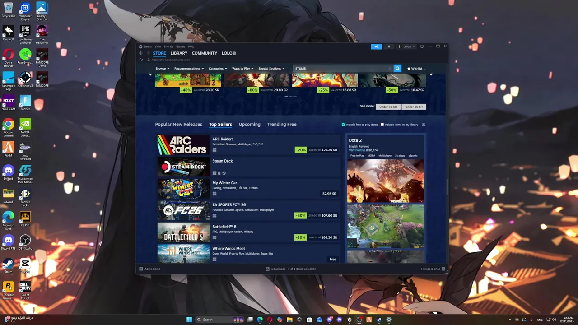Open the Steam notifications bell
578x325 pixels.
pos(389,46)
